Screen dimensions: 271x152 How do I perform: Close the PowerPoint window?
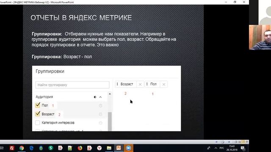(244, 2)
